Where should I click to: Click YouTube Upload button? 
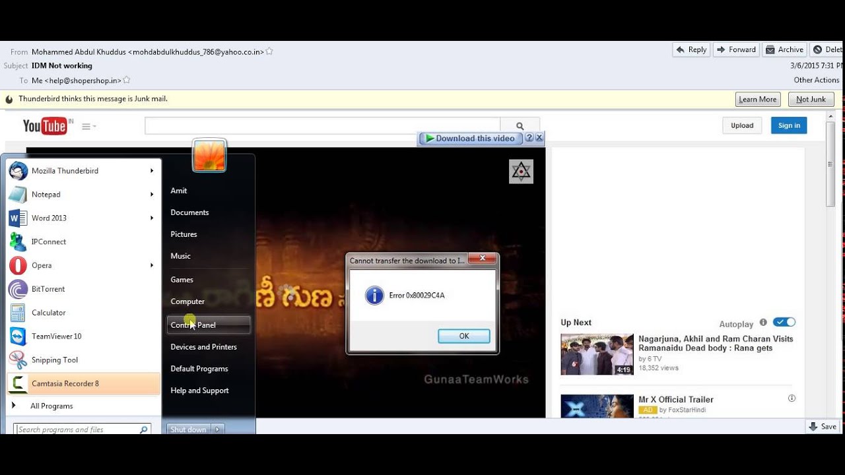[742, 125]
